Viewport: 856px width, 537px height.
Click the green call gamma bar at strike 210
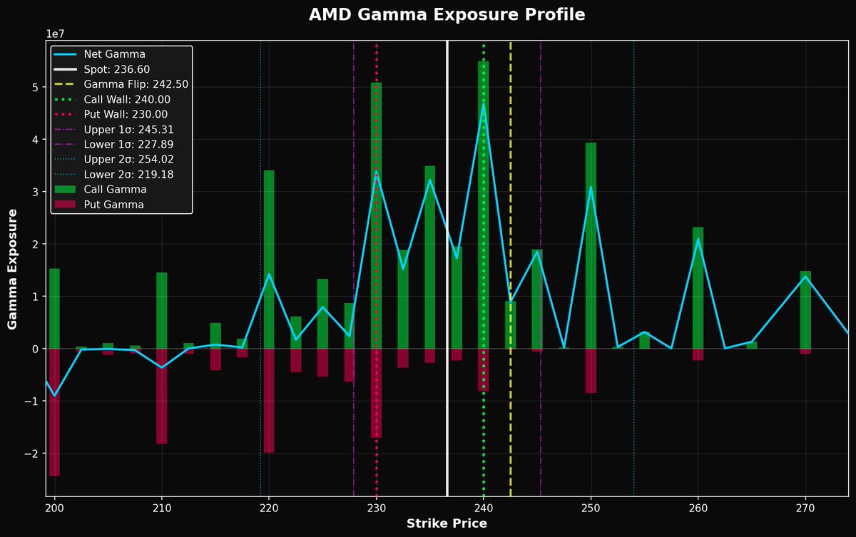click(x=162, y=311)
